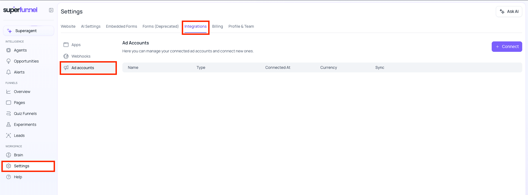Viewport: 528px width, 195px height.
Task: Click the Type column header
Action: [201, 67]
